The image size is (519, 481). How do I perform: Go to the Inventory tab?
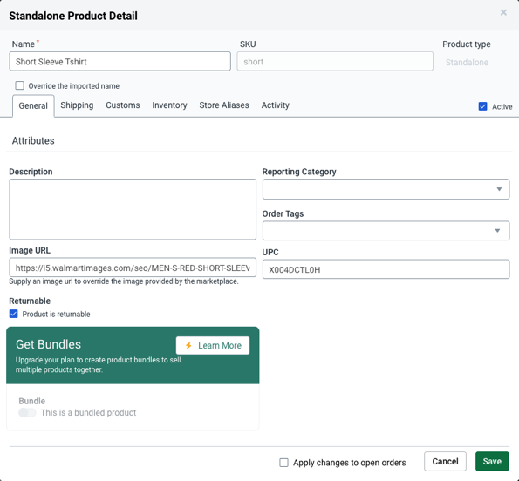tap(169, 105)
